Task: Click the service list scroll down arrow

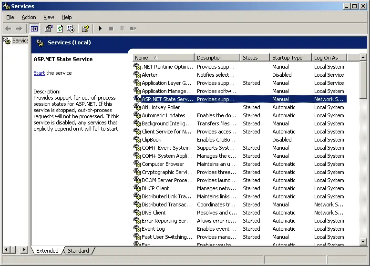Action: [363, 242]
